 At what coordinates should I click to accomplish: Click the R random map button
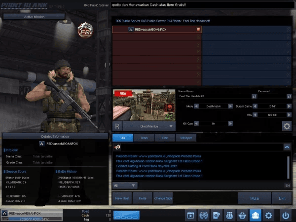pyautogui.click(x=117, y=126)
